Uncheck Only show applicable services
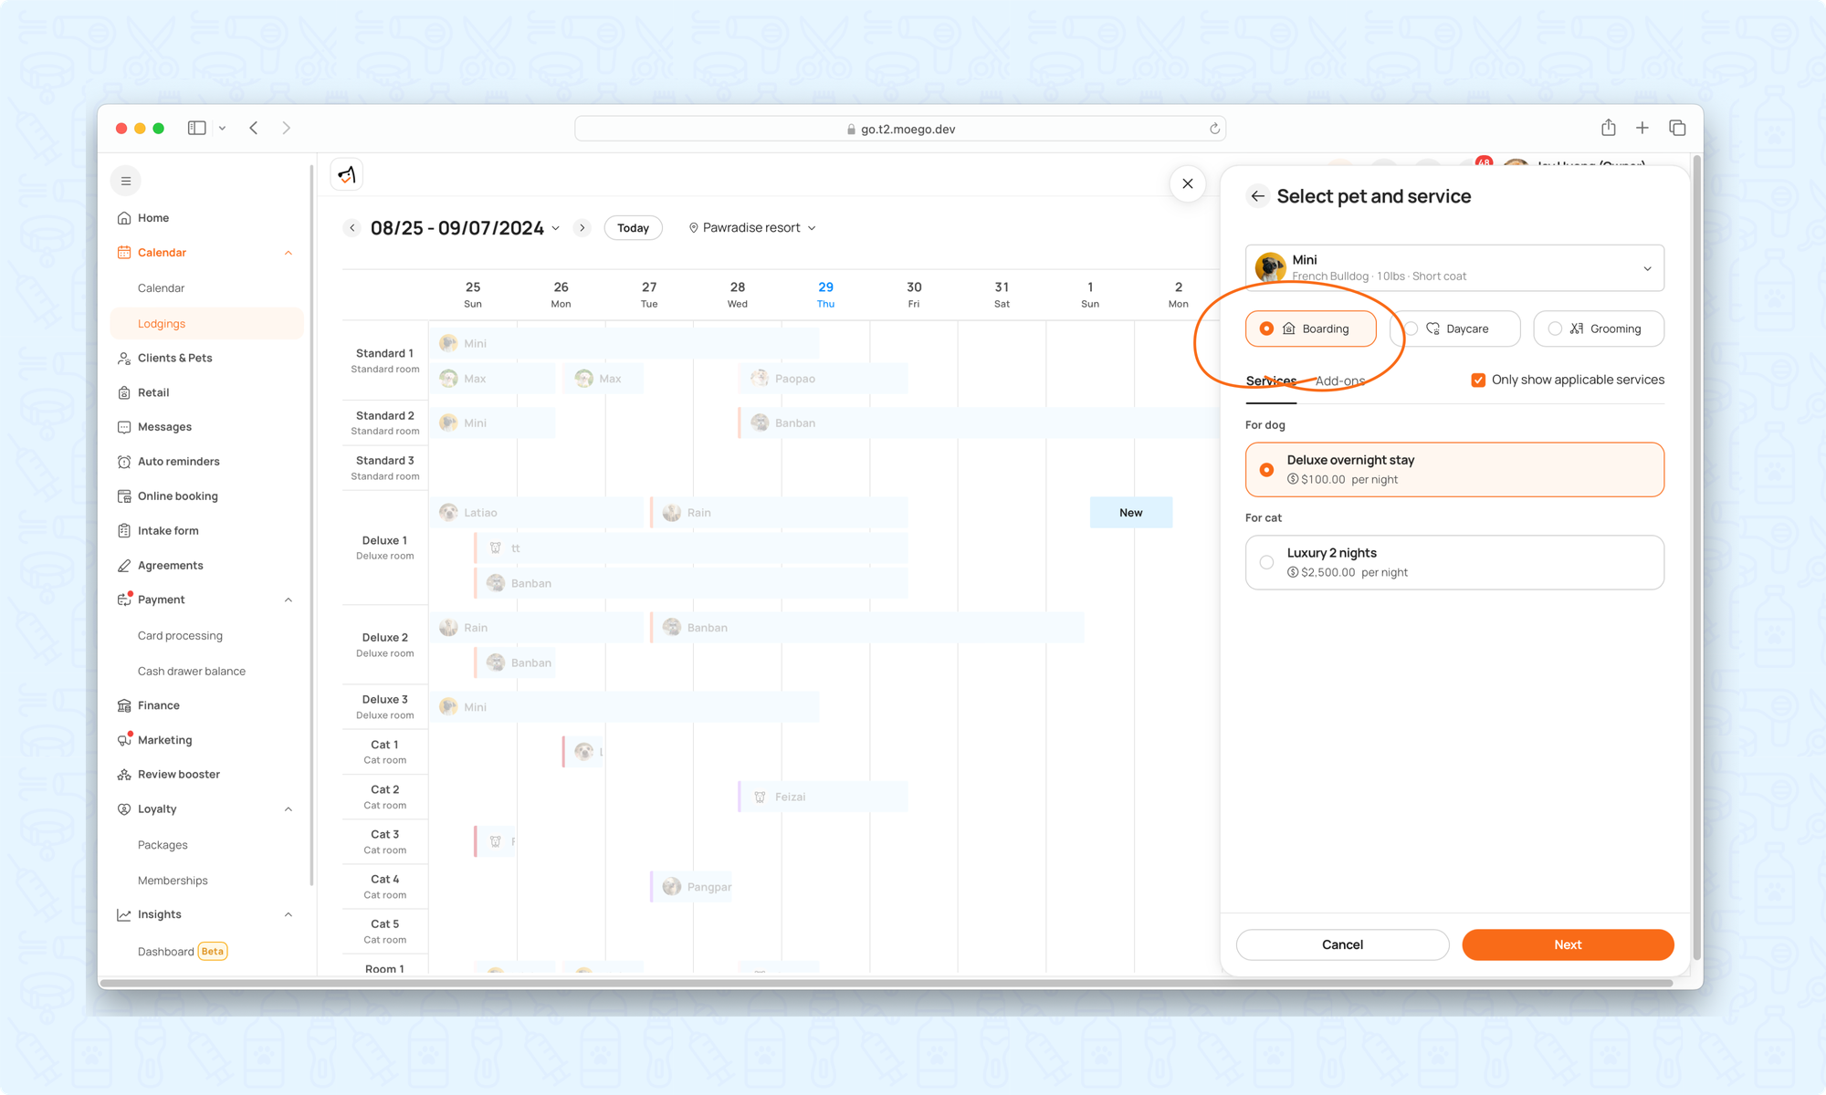Viewport: 1826px width, 1095px height. [x=1478, y=381]
